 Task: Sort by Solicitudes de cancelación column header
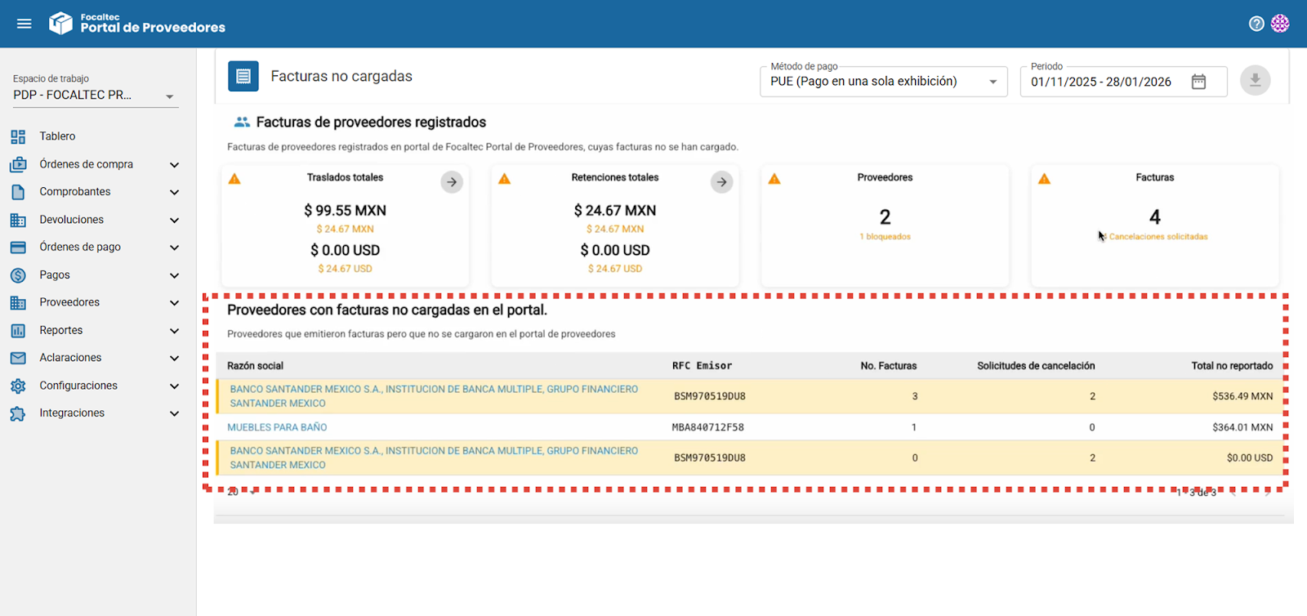point(1036,366)
